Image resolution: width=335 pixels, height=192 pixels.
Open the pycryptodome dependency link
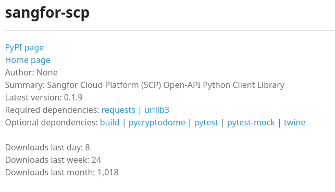click(157, 123)
